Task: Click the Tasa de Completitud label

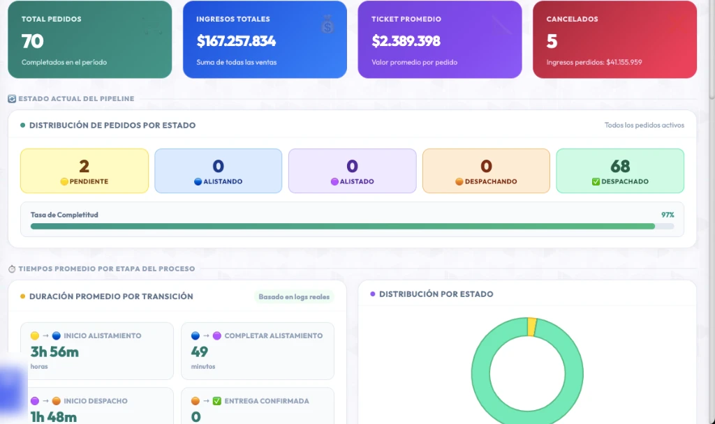Action: (x=64, y=215)
